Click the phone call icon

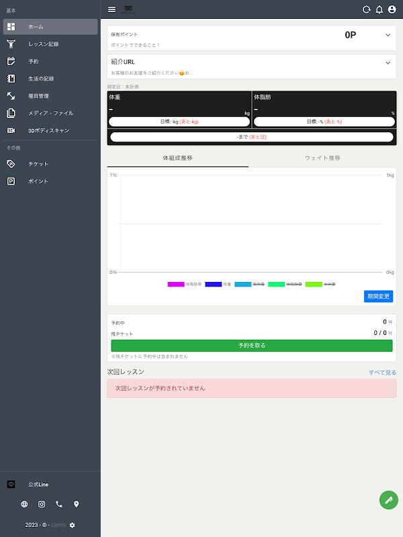(59, 504)
